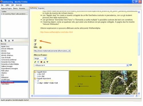143x106 pixels.
Task: Select Domanda a Scelta Multipla iDevice
Action: [10, 64]
